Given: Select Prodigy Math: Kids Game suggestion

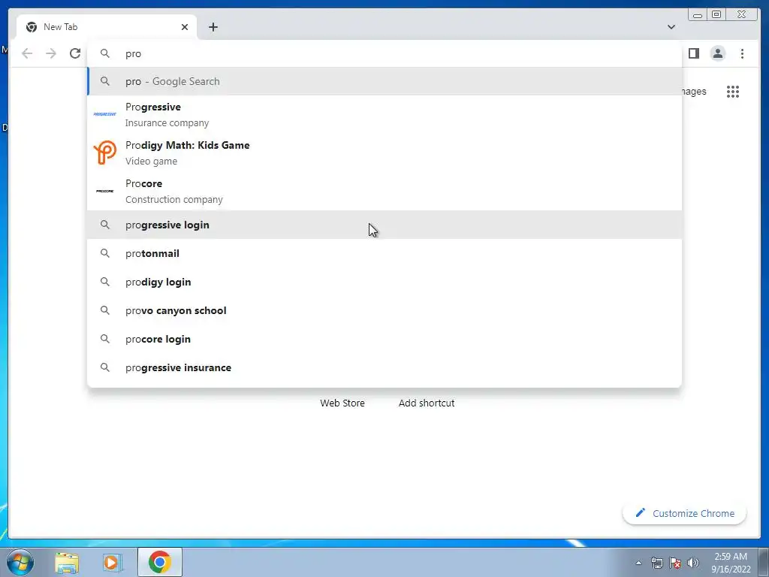Looking at the screenshot, I should pos(384,153).
